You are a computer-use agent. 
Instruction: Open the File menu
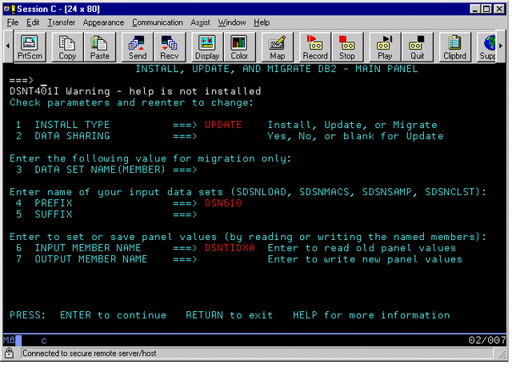(13, 22)
